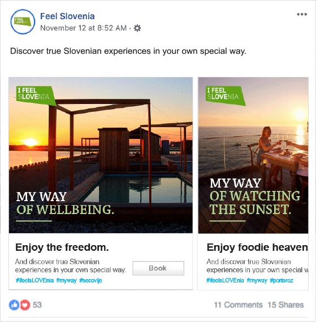Show the 53 reactions list
The image size is (316, 322).
[37, 304]
